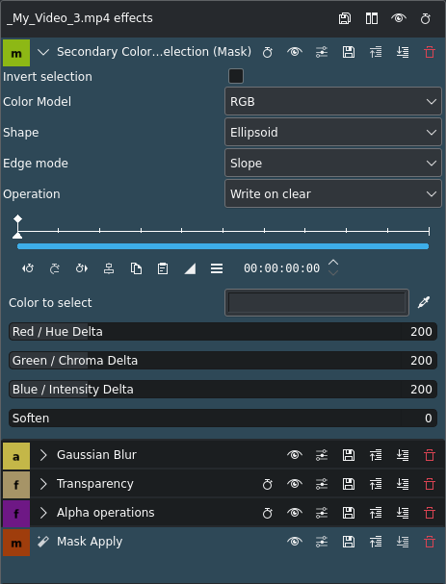
Task: Open the Operation Write on clear dropdown
Action: 333,193
